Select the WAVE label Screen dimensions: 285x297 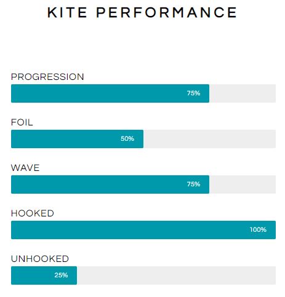[25, 168]
